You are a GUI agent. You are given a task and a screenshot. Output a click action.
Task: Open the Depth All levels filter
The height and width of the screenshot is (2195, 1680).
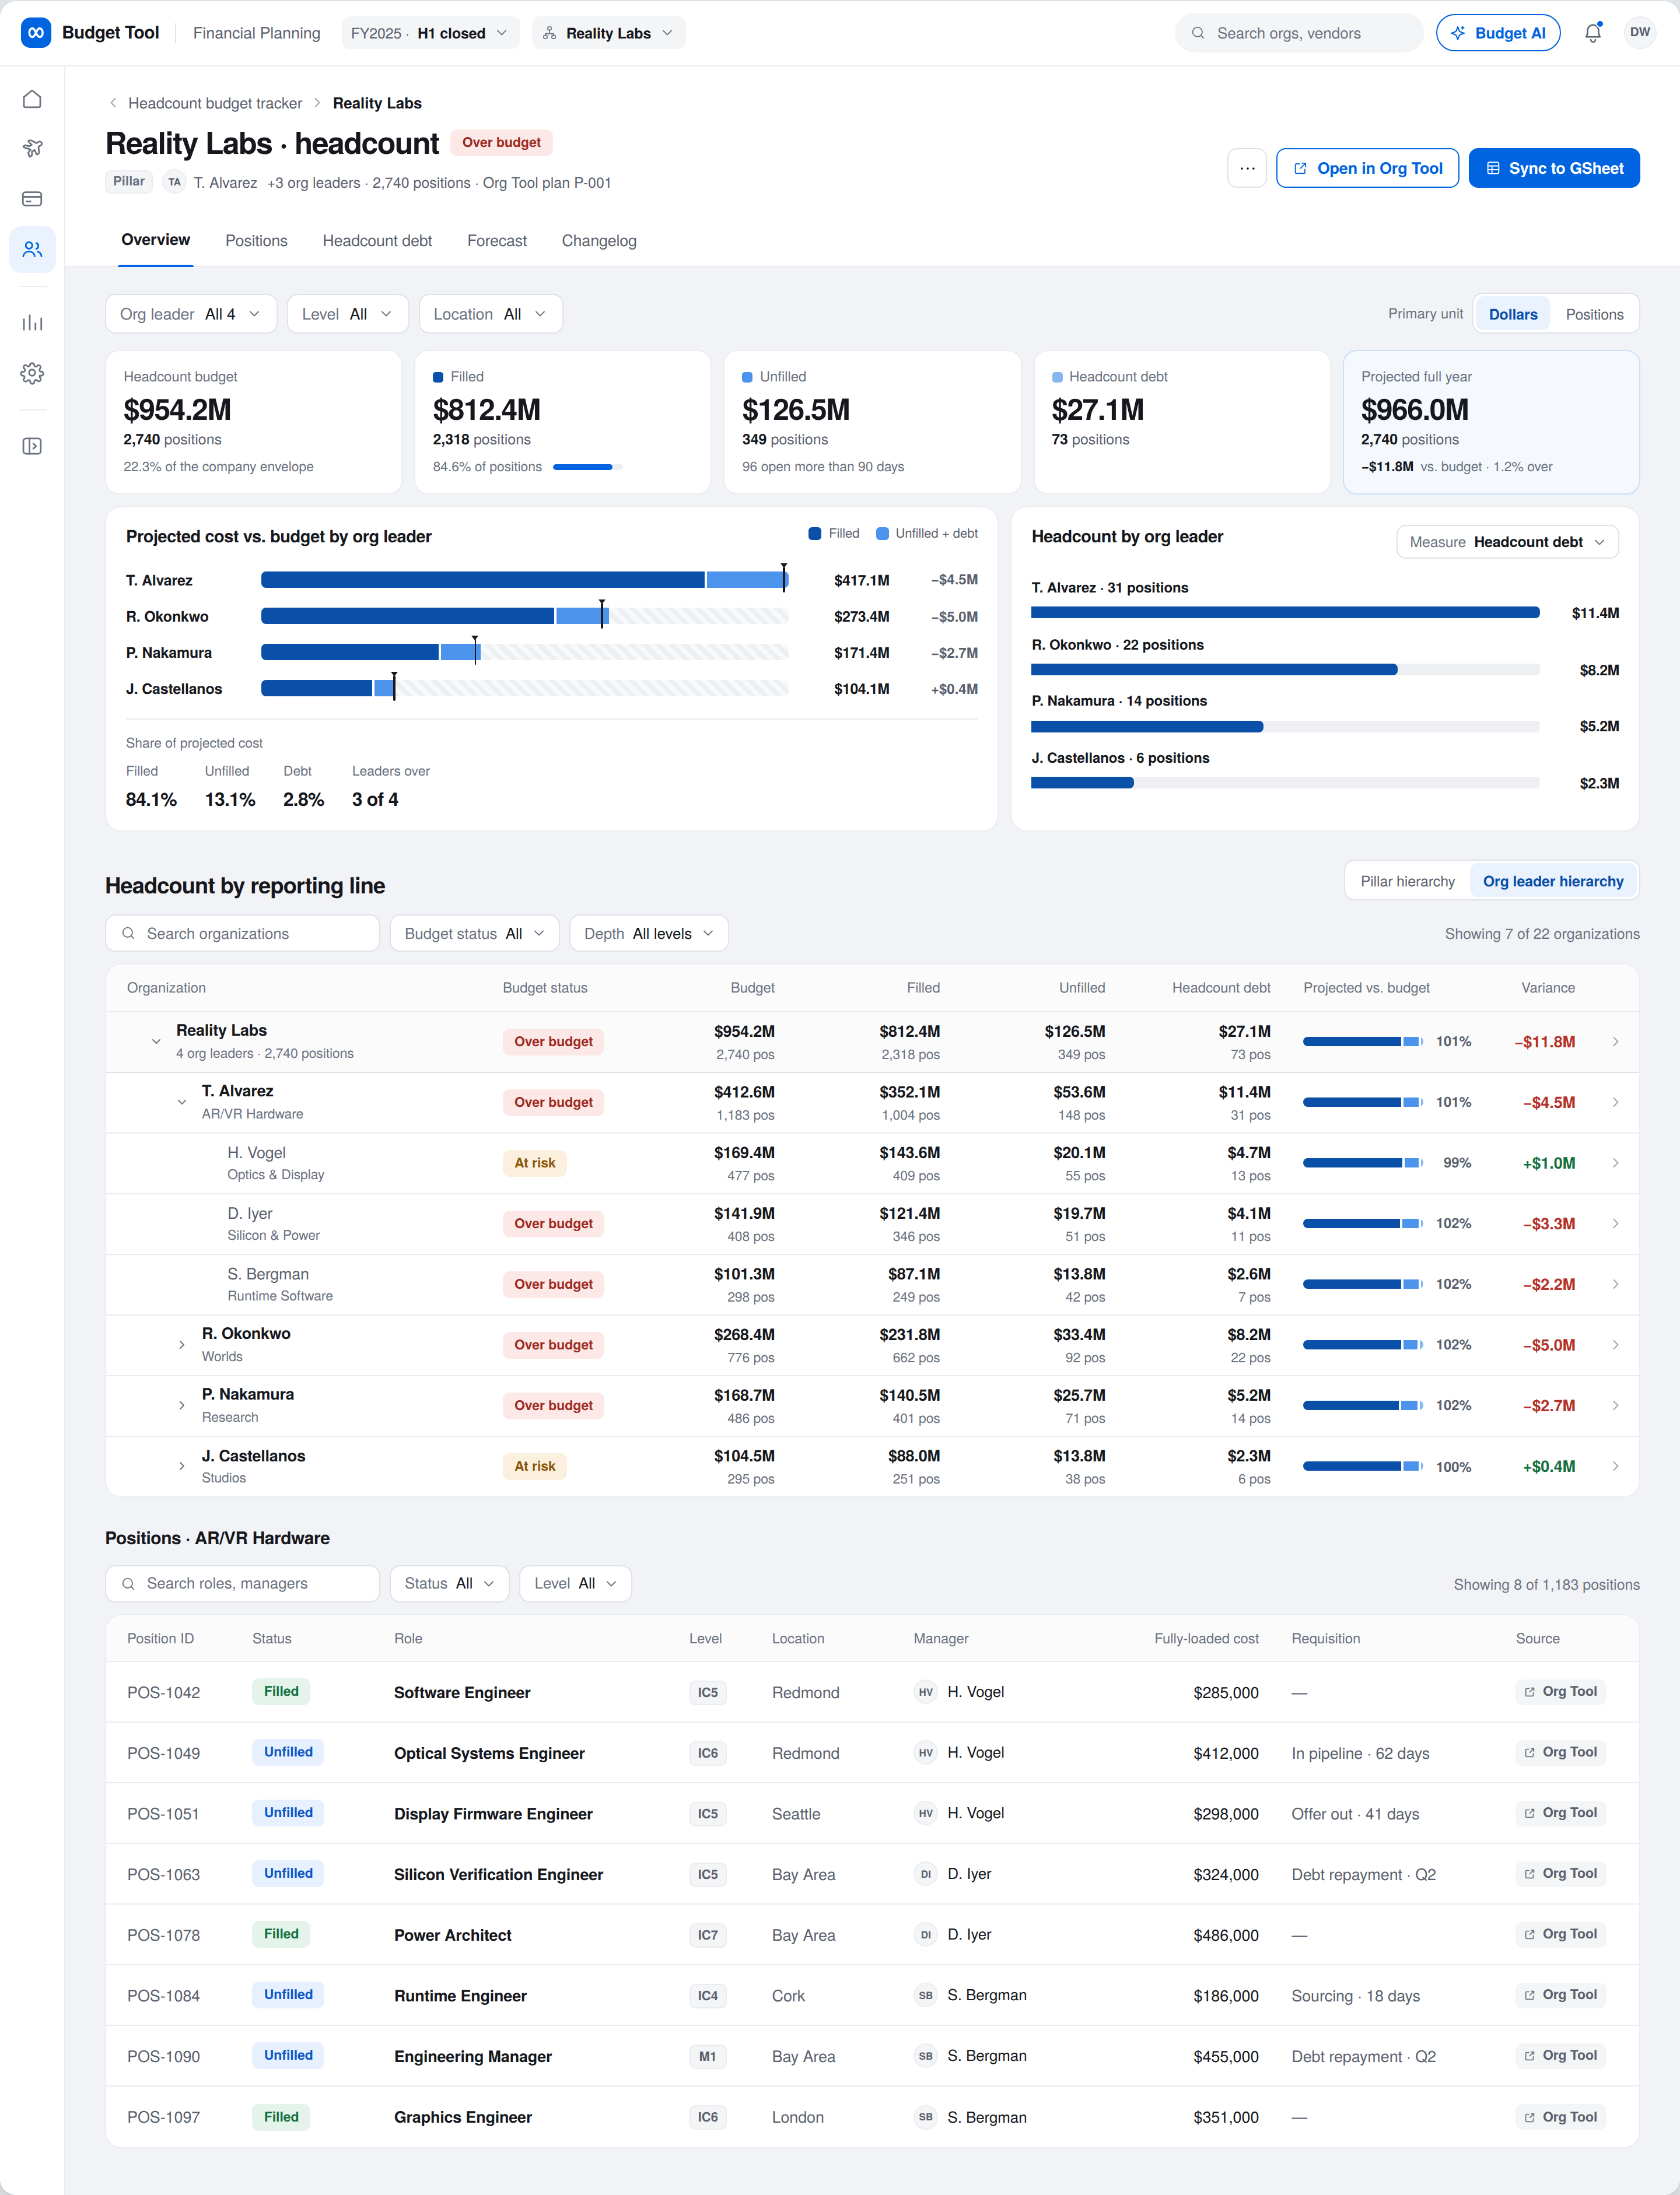[x=648, y=934]
